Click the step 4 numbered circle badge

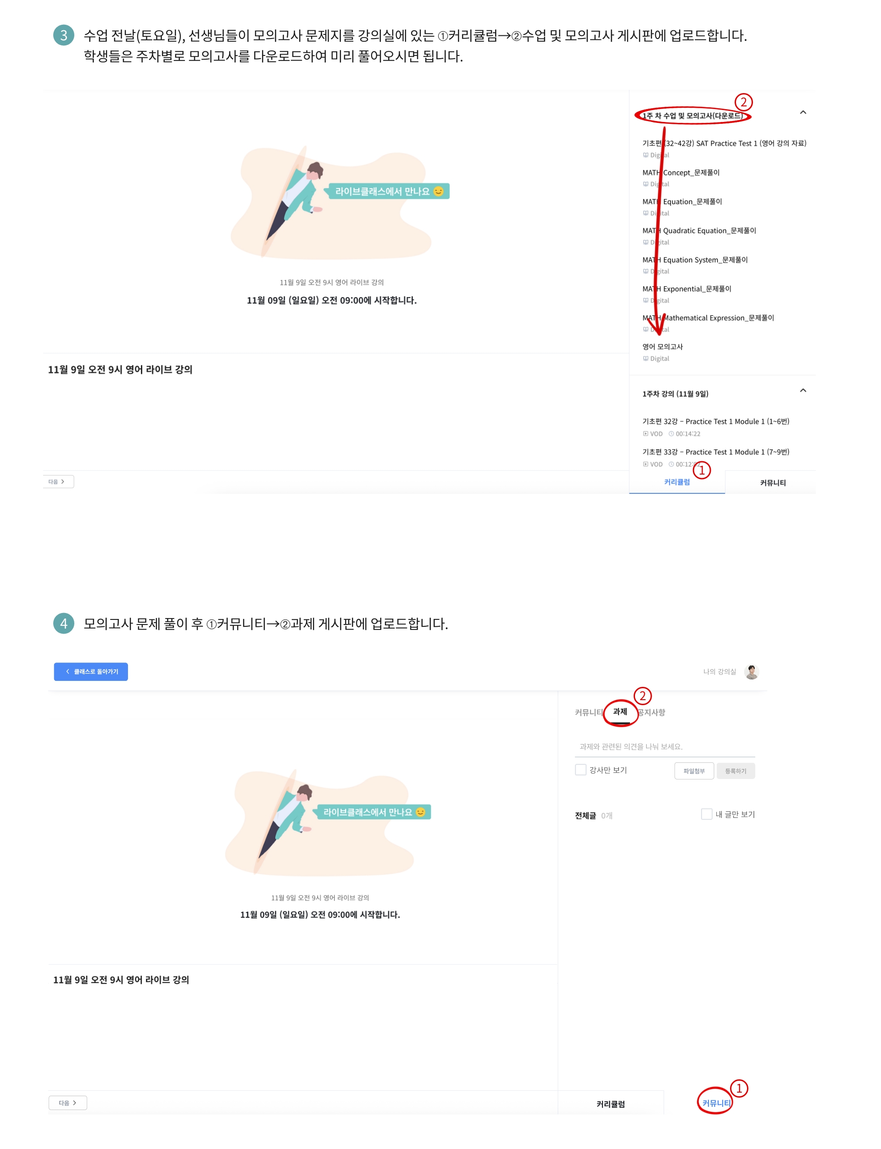pos(63,624)
